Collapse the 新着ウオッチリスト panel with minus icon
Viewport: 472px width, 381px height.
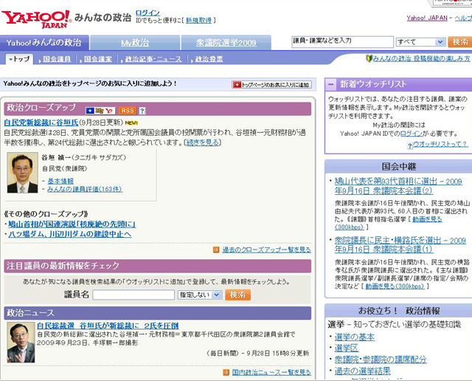coord(331,84)
